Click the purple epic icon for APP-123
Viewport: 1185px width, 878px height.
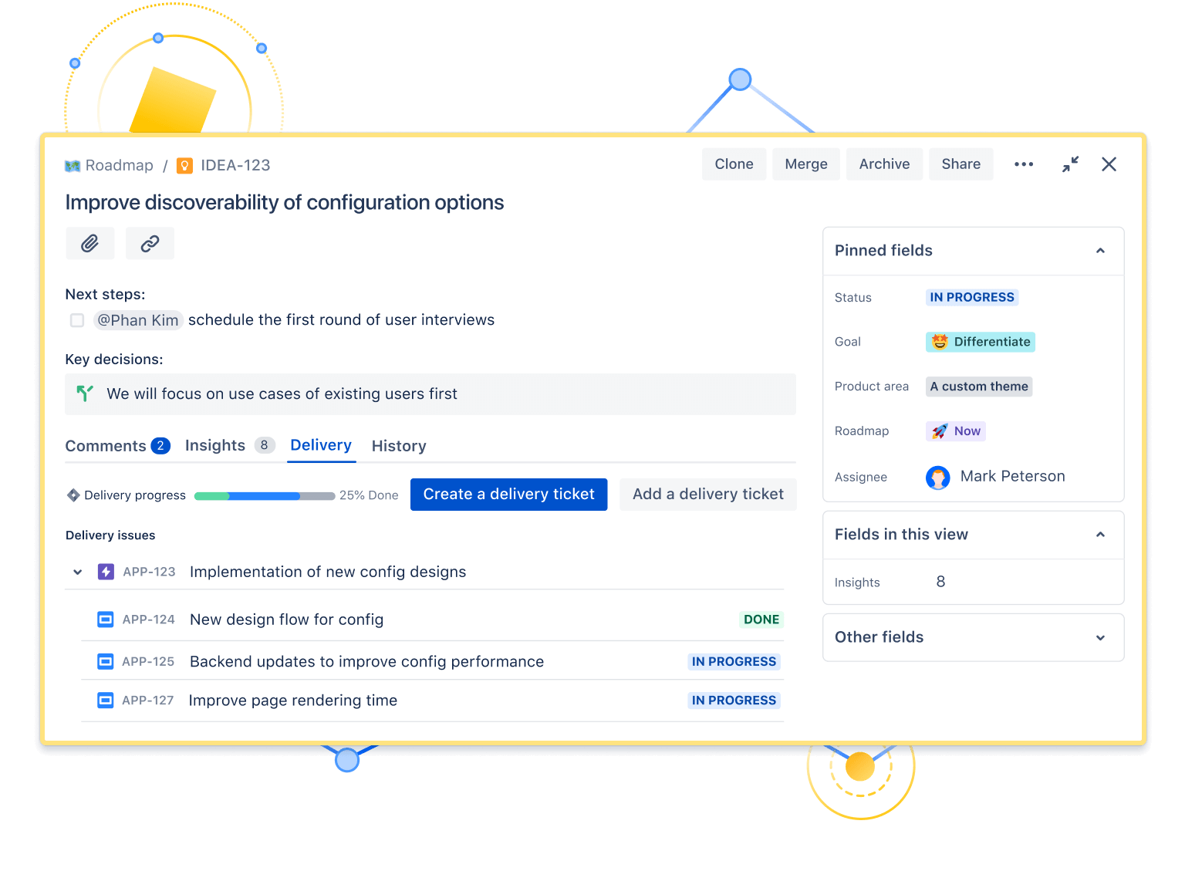click(106, 572)
